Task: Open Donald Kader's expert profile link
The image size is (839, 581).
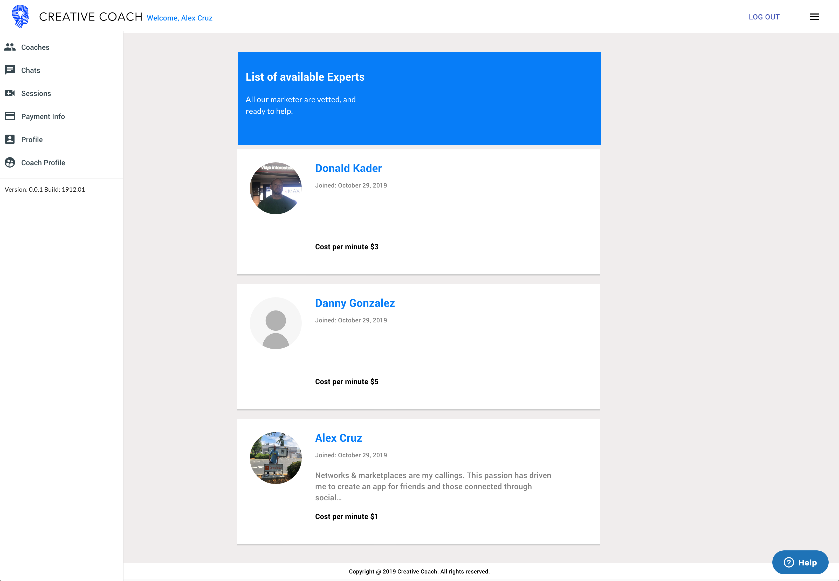Action: pyautogui.click(x=348, y=168)
